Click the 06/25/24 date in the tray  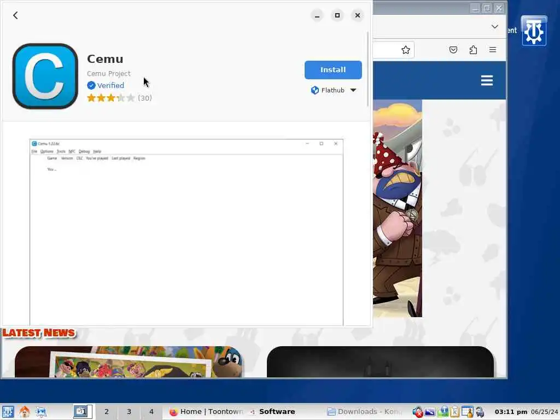click(x=544, y=412)
